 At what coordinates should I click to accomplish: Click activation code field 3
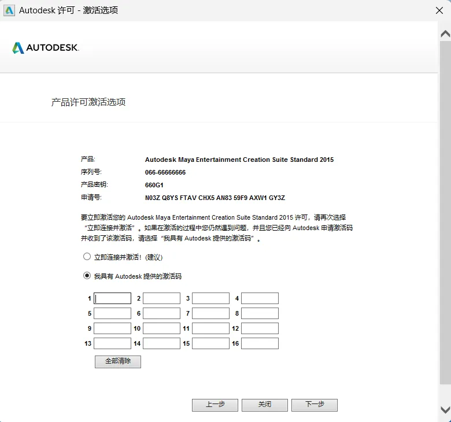(x=211, y=298)
